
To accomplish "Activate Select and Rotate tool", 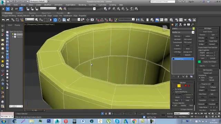I will pyautogui.click(x=60, y=20).
